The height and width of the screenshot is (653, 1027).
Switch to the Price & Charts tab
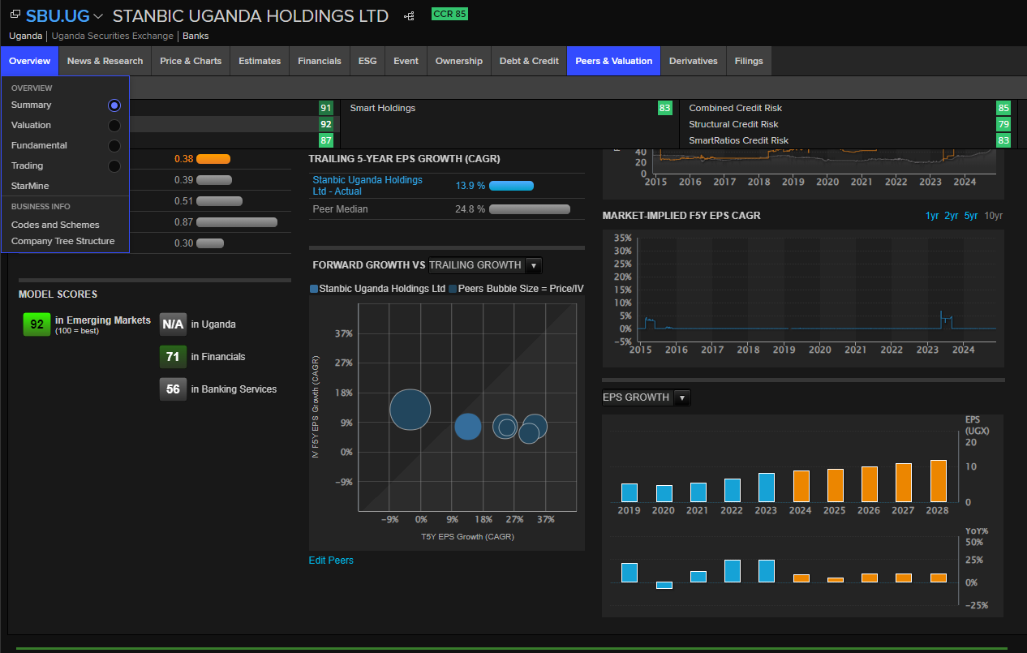point(191,61)
